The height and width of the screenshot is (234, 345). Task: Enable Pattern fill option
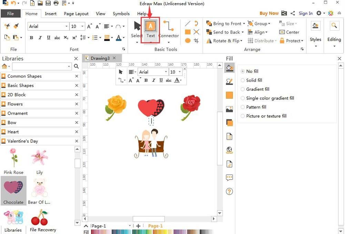243,107
